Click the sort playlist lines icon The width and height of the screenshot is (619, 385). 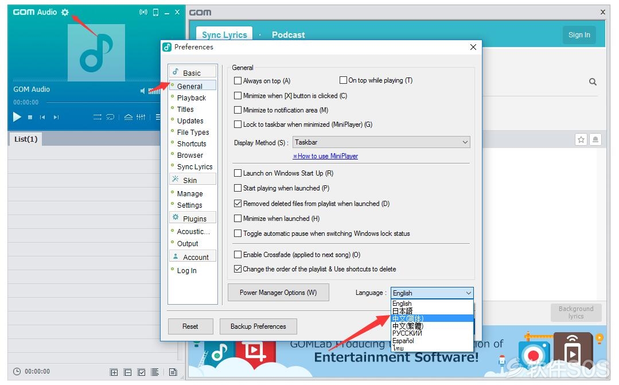pyautogui.click(x=155, y=372)
